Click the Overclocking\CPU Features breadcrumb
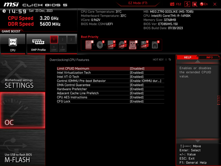This screenshot has height=166, width=221. [x=69, y=60]
